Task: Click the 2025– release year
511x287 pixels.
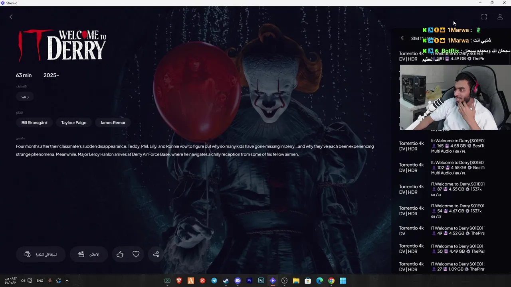Action: point(51,75)
